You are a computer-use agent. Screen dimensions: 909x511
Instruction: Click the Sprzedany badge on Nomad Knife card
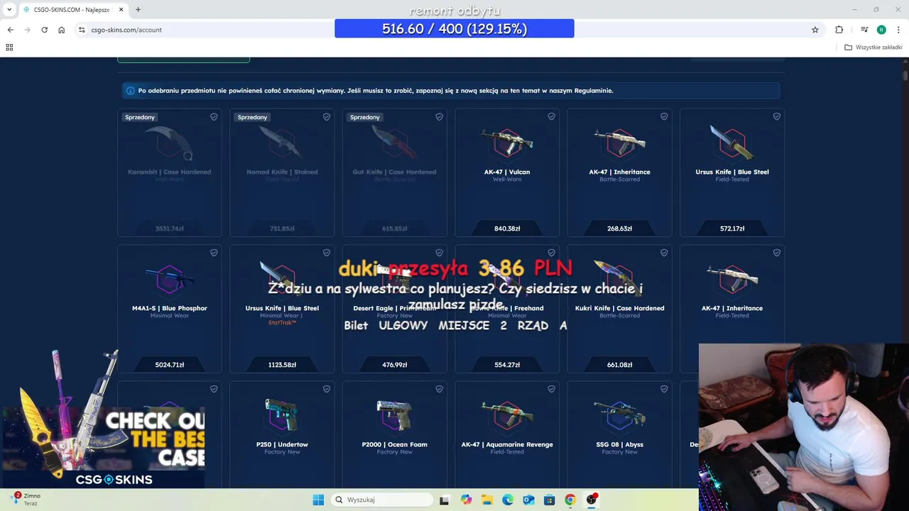(252, 117)
